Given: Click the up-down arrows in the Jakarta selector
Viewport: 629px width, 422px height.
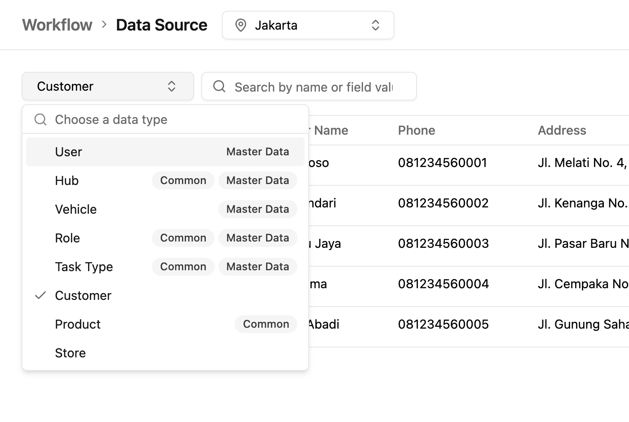Looking at the screenshot, I should pos(376,25).
